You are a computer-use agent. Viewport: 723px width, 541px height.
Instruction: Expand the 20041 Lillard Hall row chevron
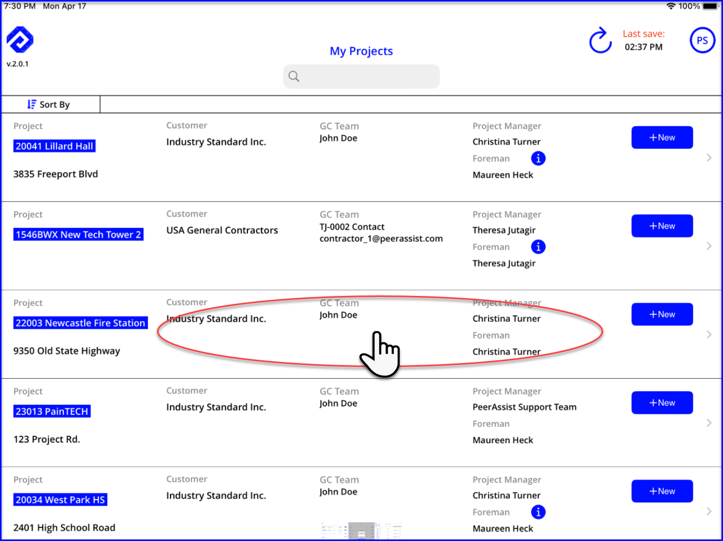point(709,158)
